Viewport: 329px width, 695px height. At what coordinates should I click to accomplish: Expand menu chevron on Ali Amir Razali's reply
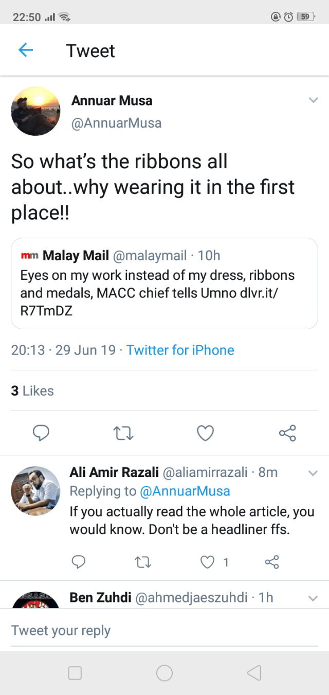[313, 473]
